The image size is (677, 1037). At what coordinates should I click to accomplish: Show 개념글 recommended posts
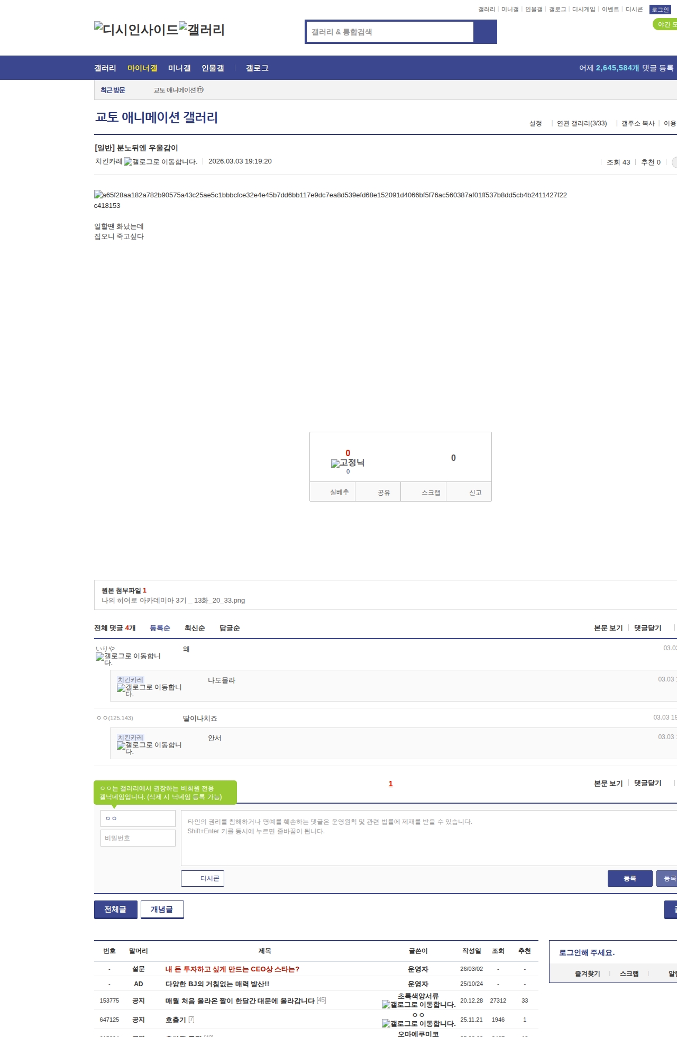162,909
